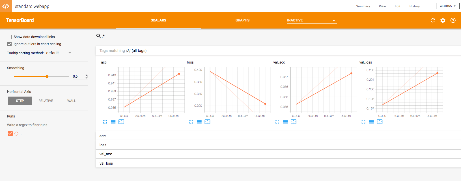Fit domain to data on the acc chart
Viewport: 461px width, 181px height.
click(121, 122)
